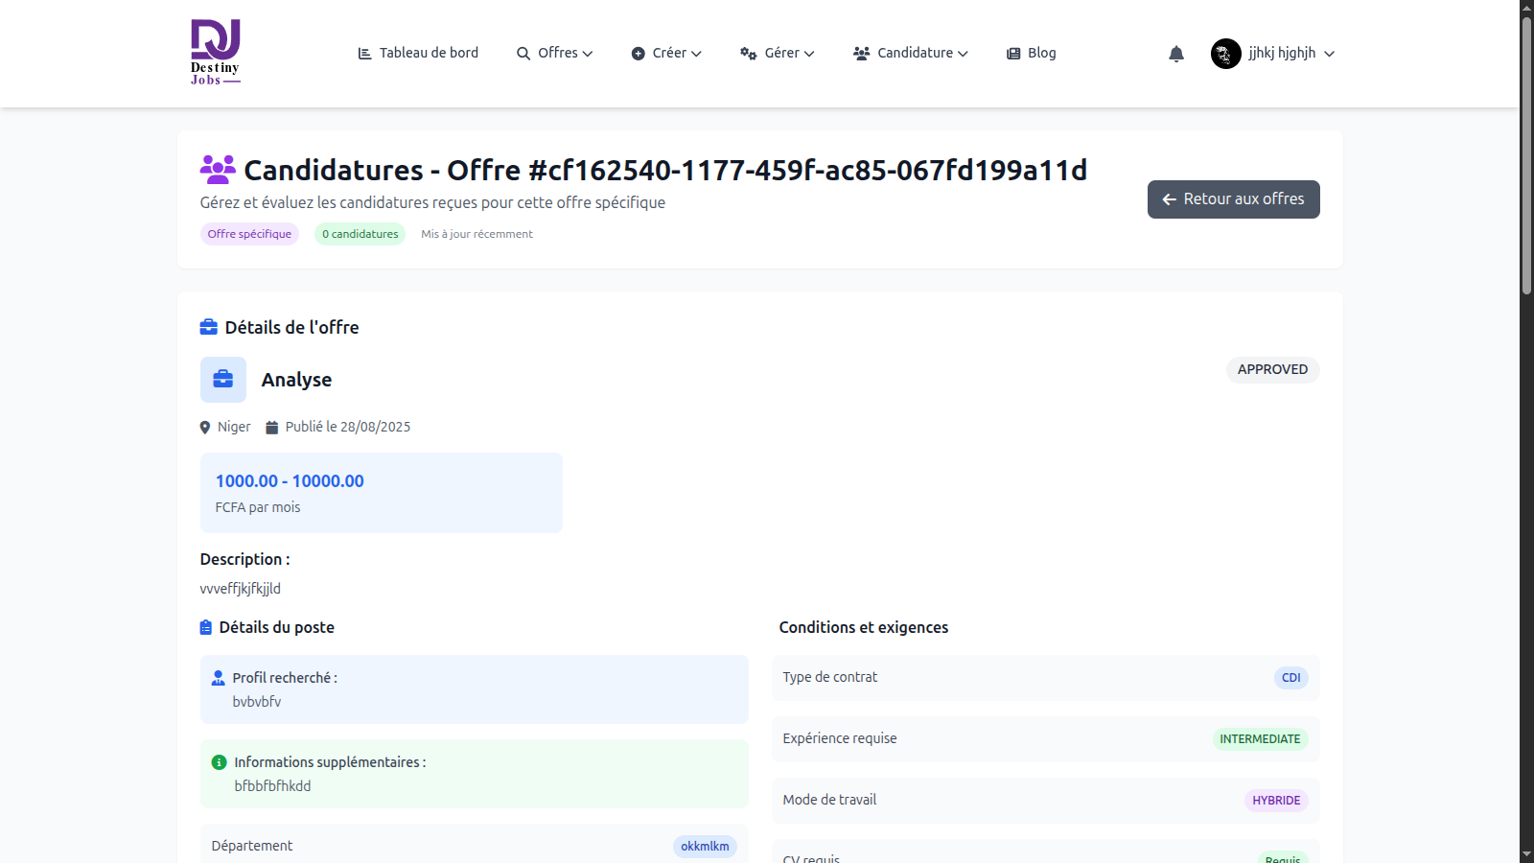
Task: Open the notifications bell
Action: [1176, 54]
